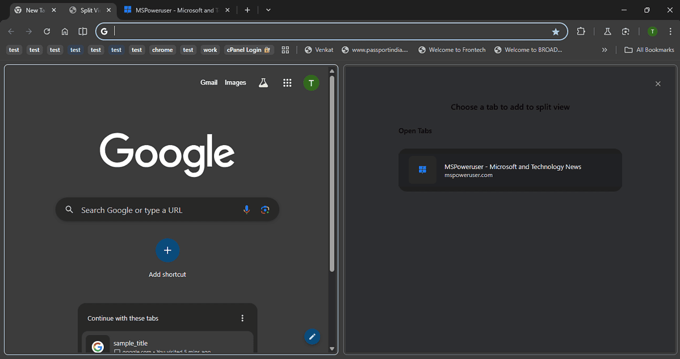
Task: Click Continue with these tabs heading
Action: tap(123, 318)
